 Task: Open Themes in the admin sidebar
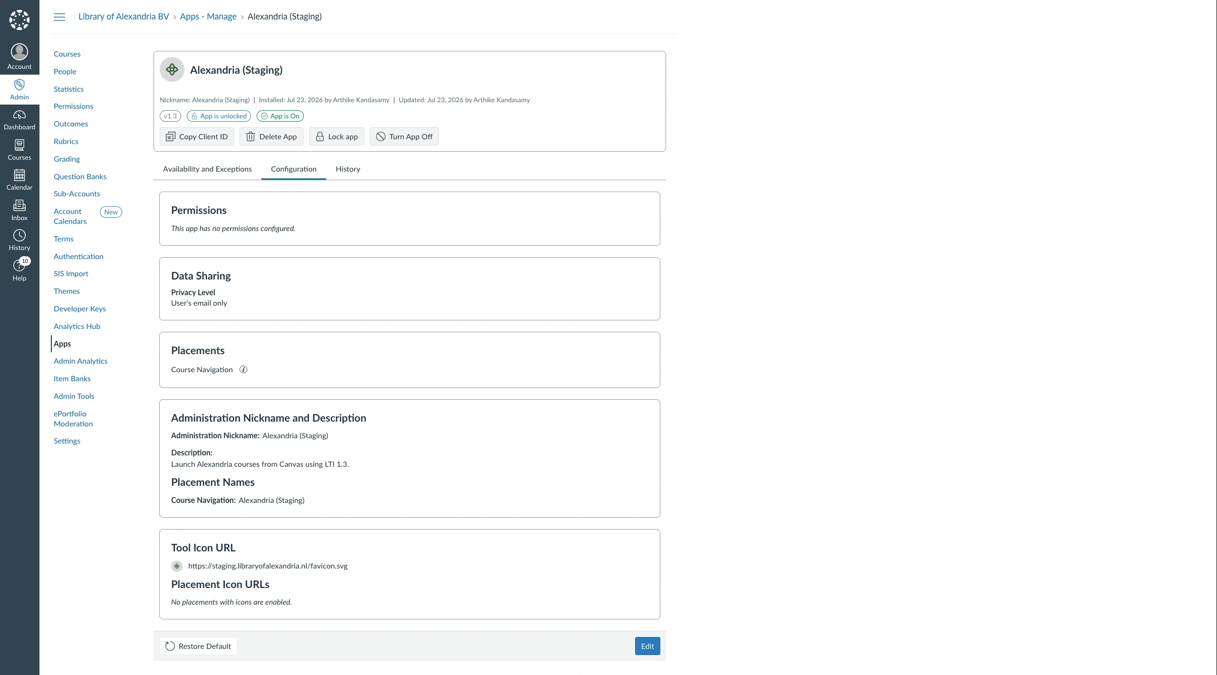[67, 291]
